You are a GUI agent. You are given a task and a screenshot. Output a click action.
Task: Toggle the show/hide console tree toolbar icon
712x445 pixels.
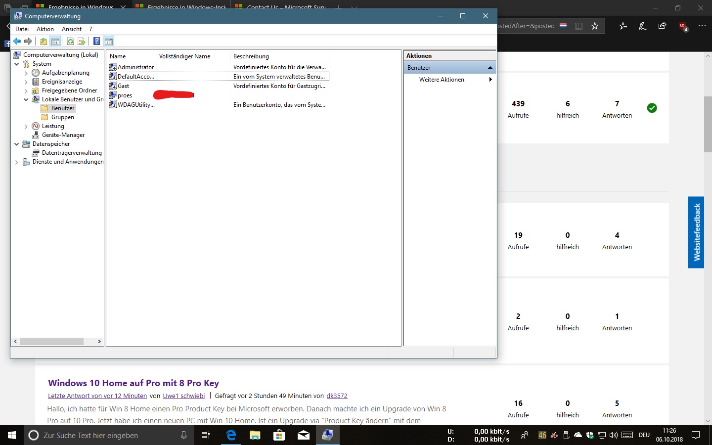[x=55, y=42]
